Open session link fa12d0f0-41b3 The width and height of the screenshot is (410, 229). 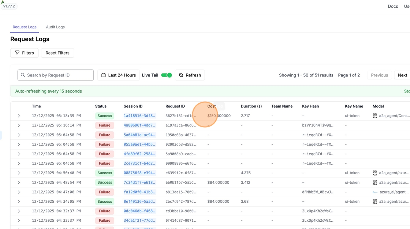pyautogui.click(x=139, y=192)
